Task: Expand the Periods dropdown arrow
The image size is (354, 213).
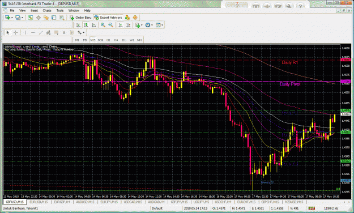Action: tap(152, 25)
